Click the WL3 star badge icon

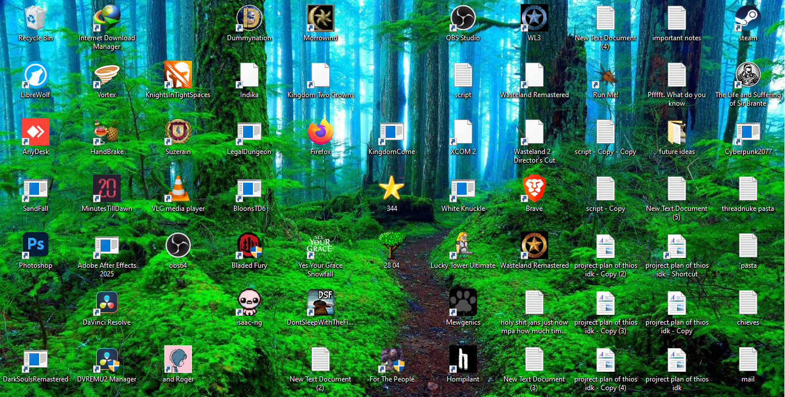click(534, 18)
